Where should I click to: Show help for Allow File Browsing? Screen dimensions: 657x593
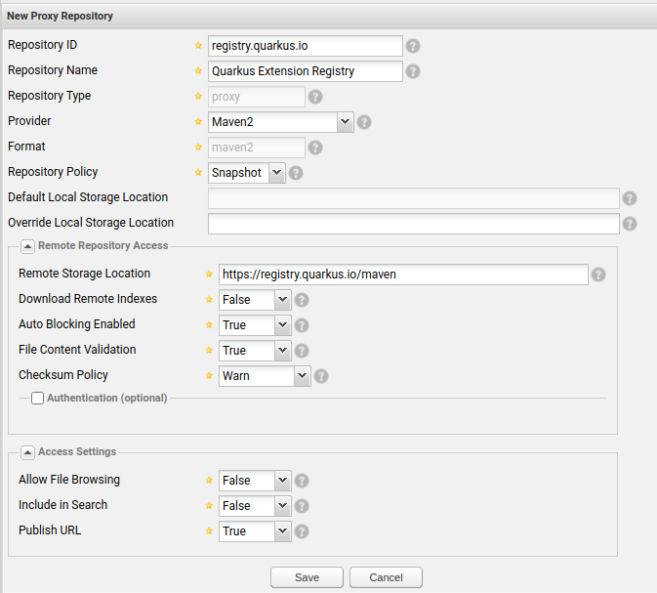(302, 481)
